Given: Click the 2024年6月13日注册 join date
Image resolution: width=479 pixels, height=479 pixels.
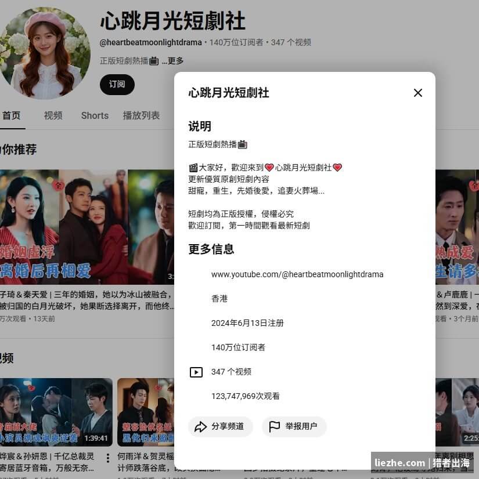Looking at the screenshot, I should 247,323.
